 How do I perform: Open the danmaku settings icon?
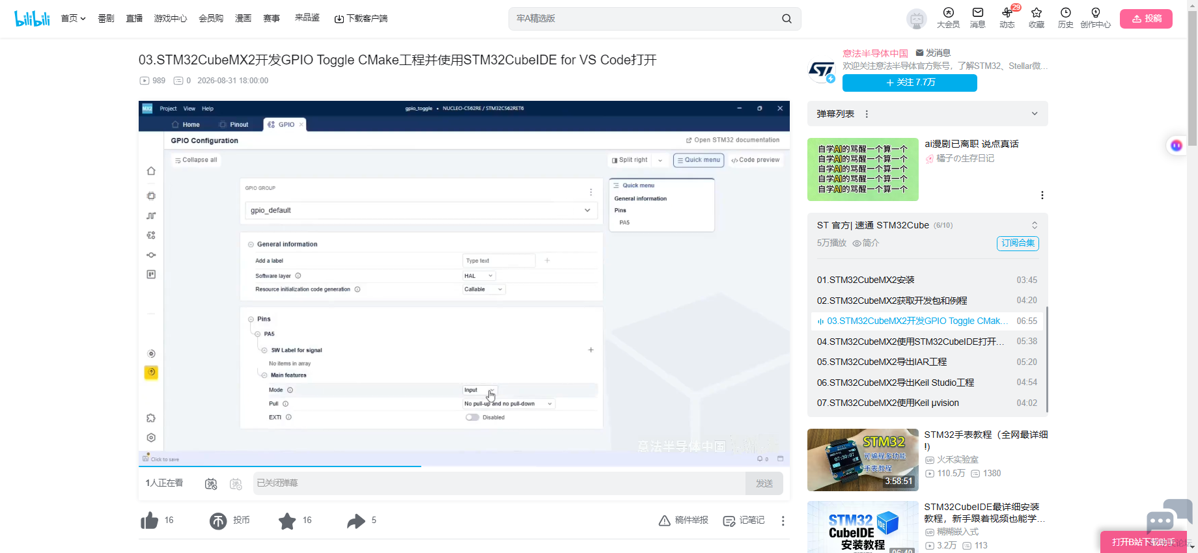point(236,483)
